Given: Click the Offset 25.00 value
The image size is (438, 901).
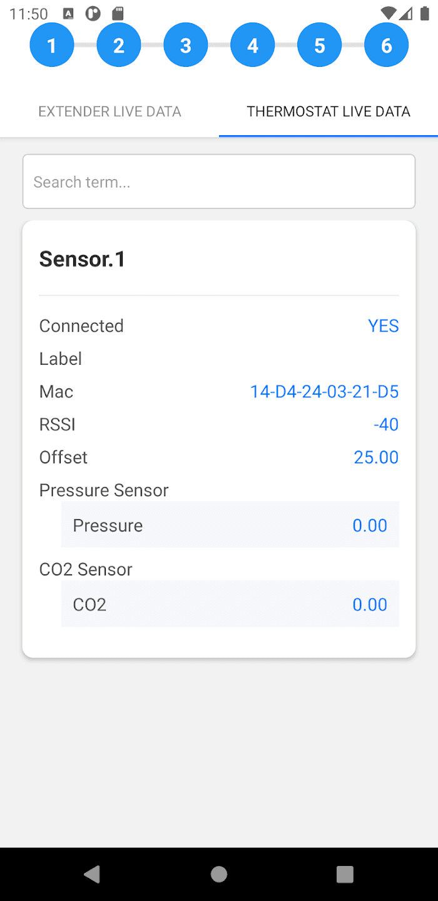Looking at the screenshot, I should 376,457.
